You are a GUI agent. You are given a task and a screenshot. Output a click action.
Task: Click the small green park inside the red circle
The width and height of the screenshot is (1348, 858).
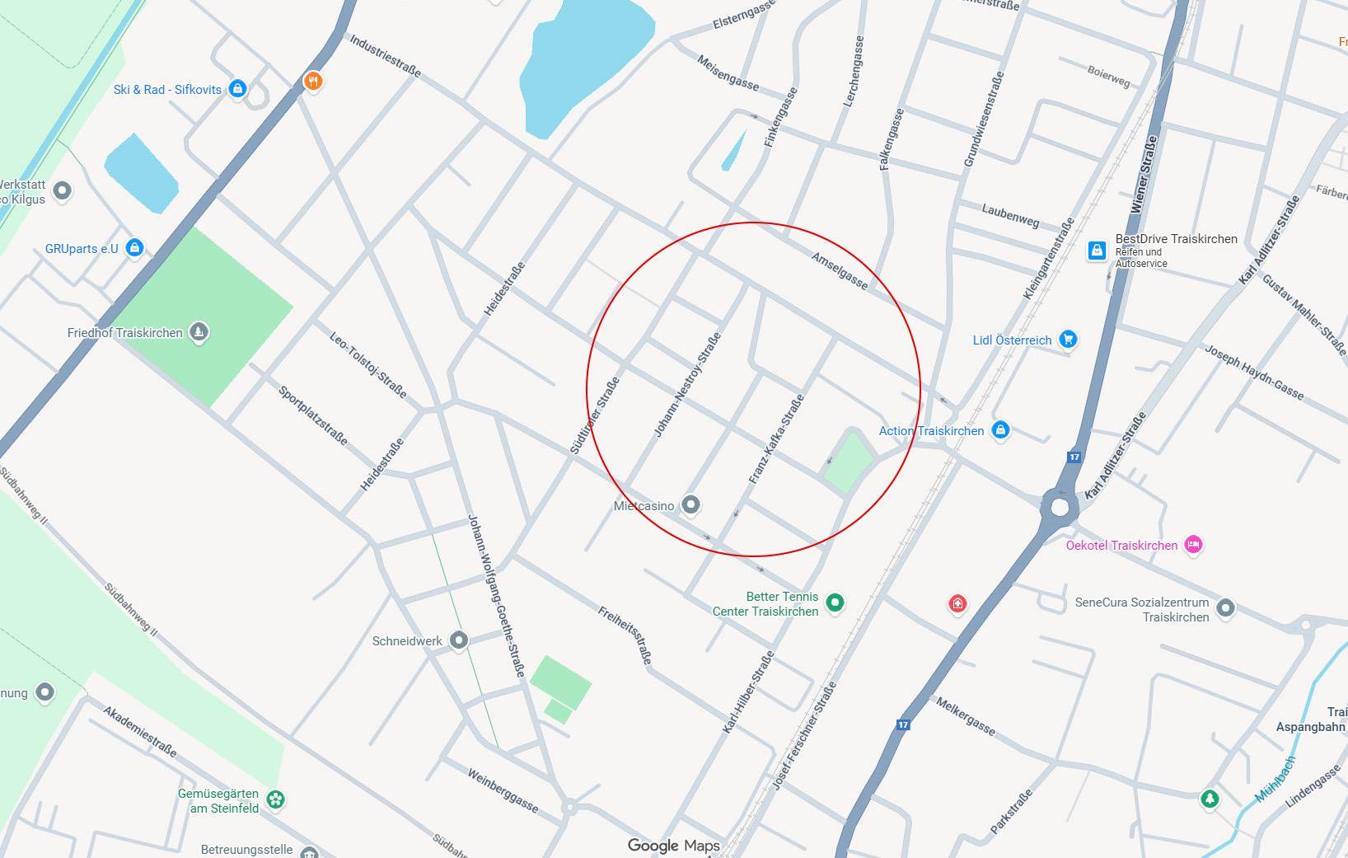click(x=848, y=460)
